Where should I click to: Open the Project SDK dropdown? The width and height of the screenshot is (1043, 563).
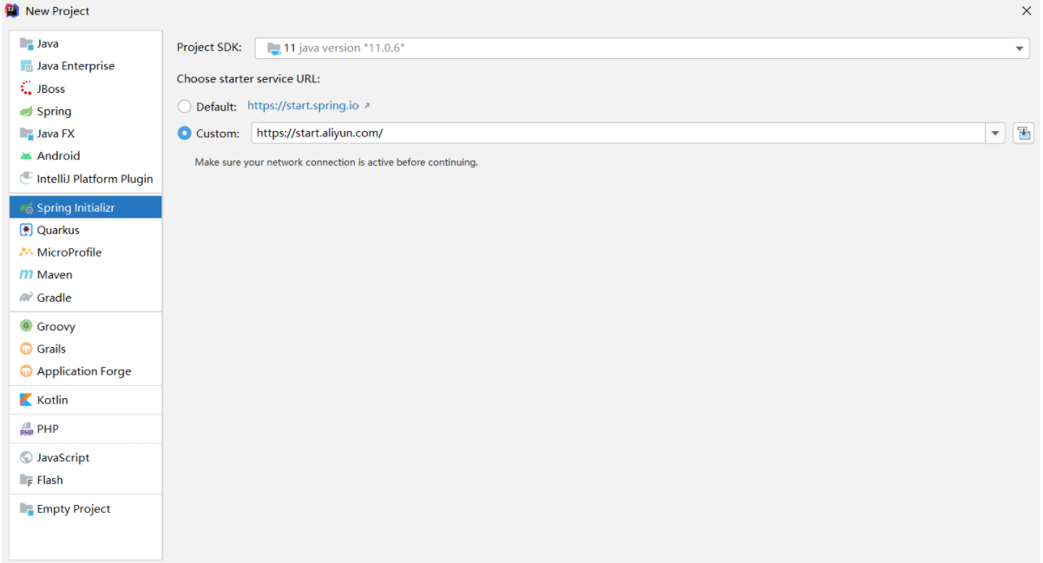point(642,49)
